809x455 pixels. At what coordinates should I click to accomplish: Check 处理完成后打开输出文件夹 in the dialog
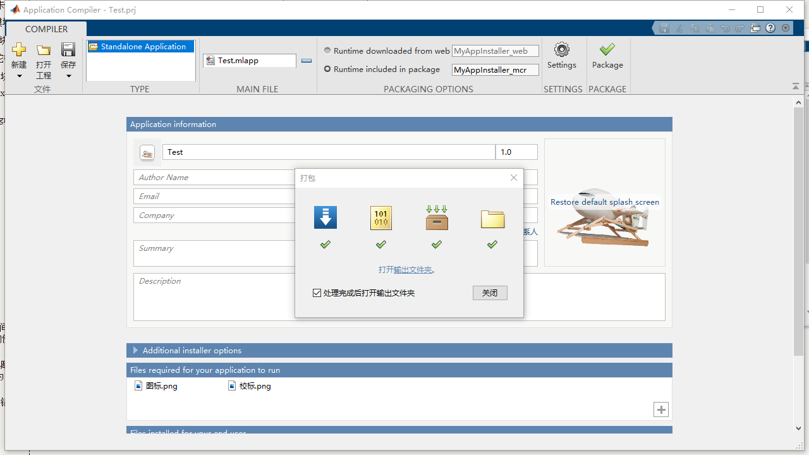317,293
